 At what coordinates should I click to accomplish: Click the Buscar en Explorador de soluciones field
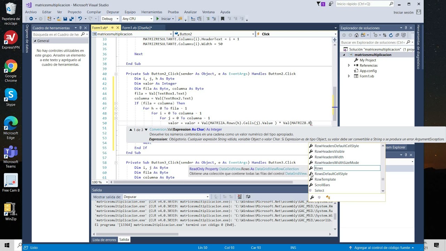tap(377, 43)
